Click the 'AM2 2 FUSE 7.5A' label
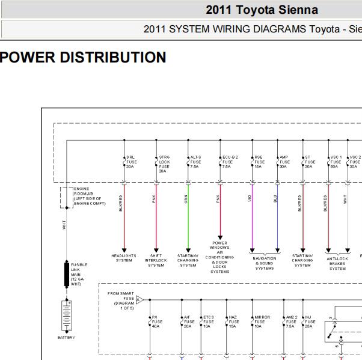 click(x=292, y=322)
